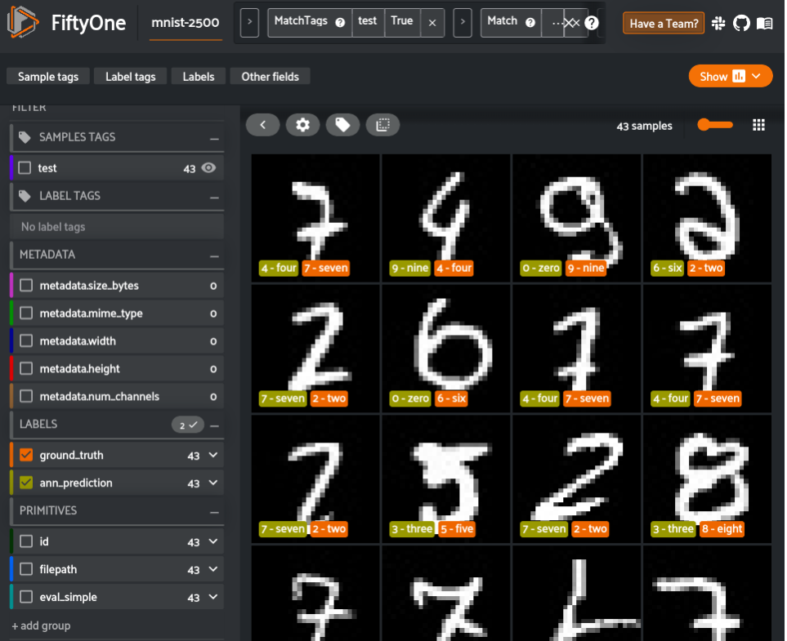The height and width of the screenshot is (641, 787).
Task: Click the back chevron in grid toolbar
Action: pos(262,124)
